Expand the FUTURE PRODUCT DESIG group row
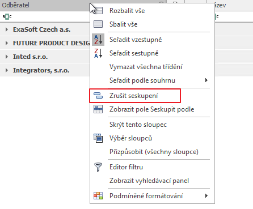Image resolution: width=253 pixels, height=209 pixels. click(x=7, y=43)
